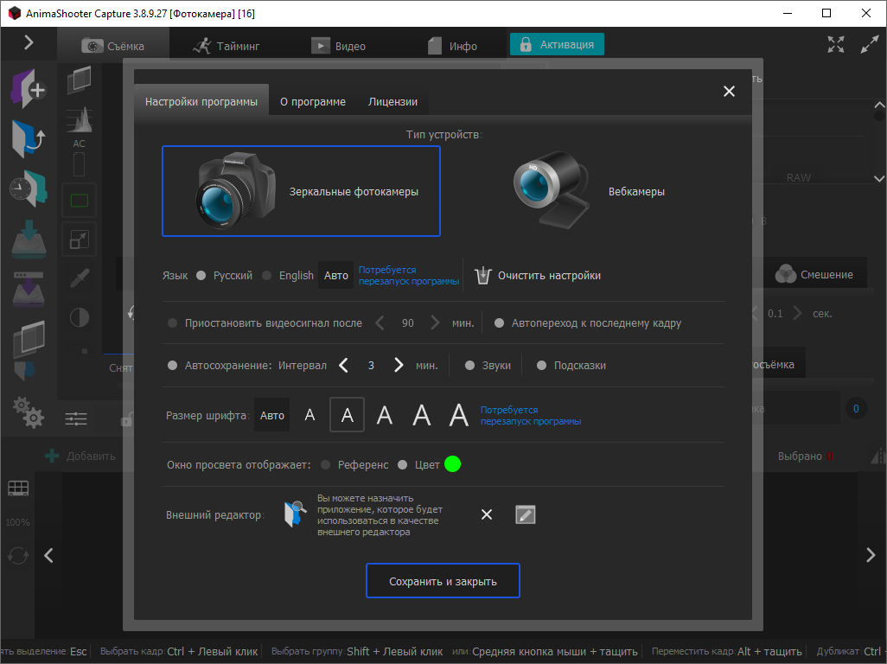
Task: Click the down chevron under RAW
Action: tap(879, 178)
